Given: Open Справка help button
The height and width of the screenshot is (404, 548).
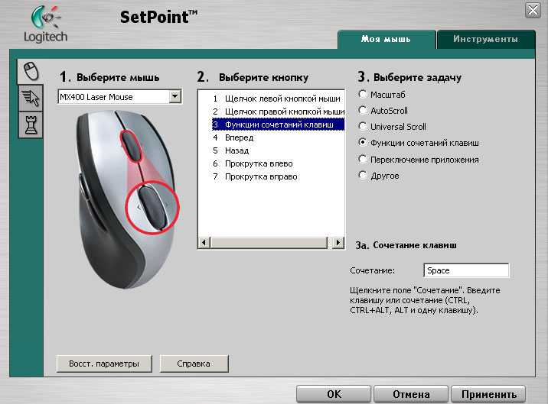Looking at the screenshot, I should (x=194, y=364).
